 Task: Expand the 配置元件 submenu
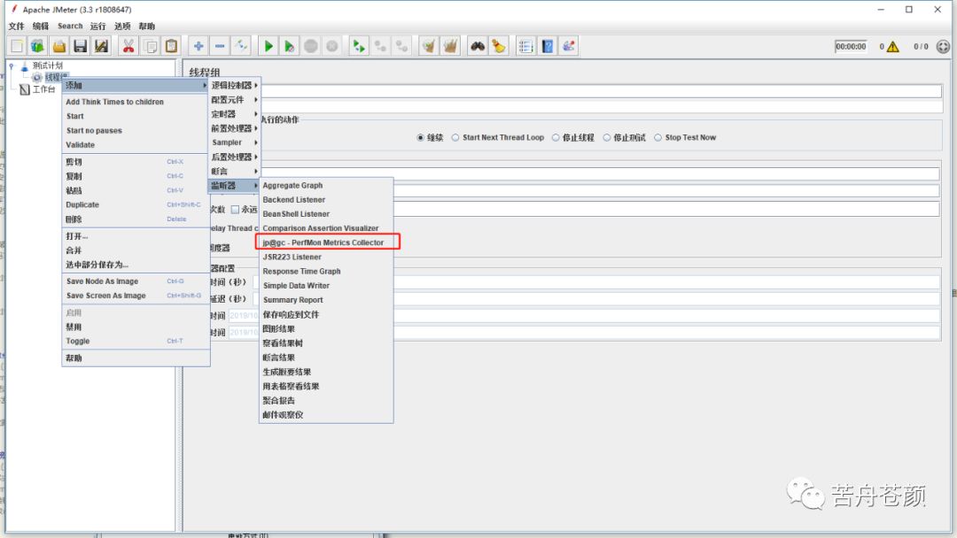[234, 100]
